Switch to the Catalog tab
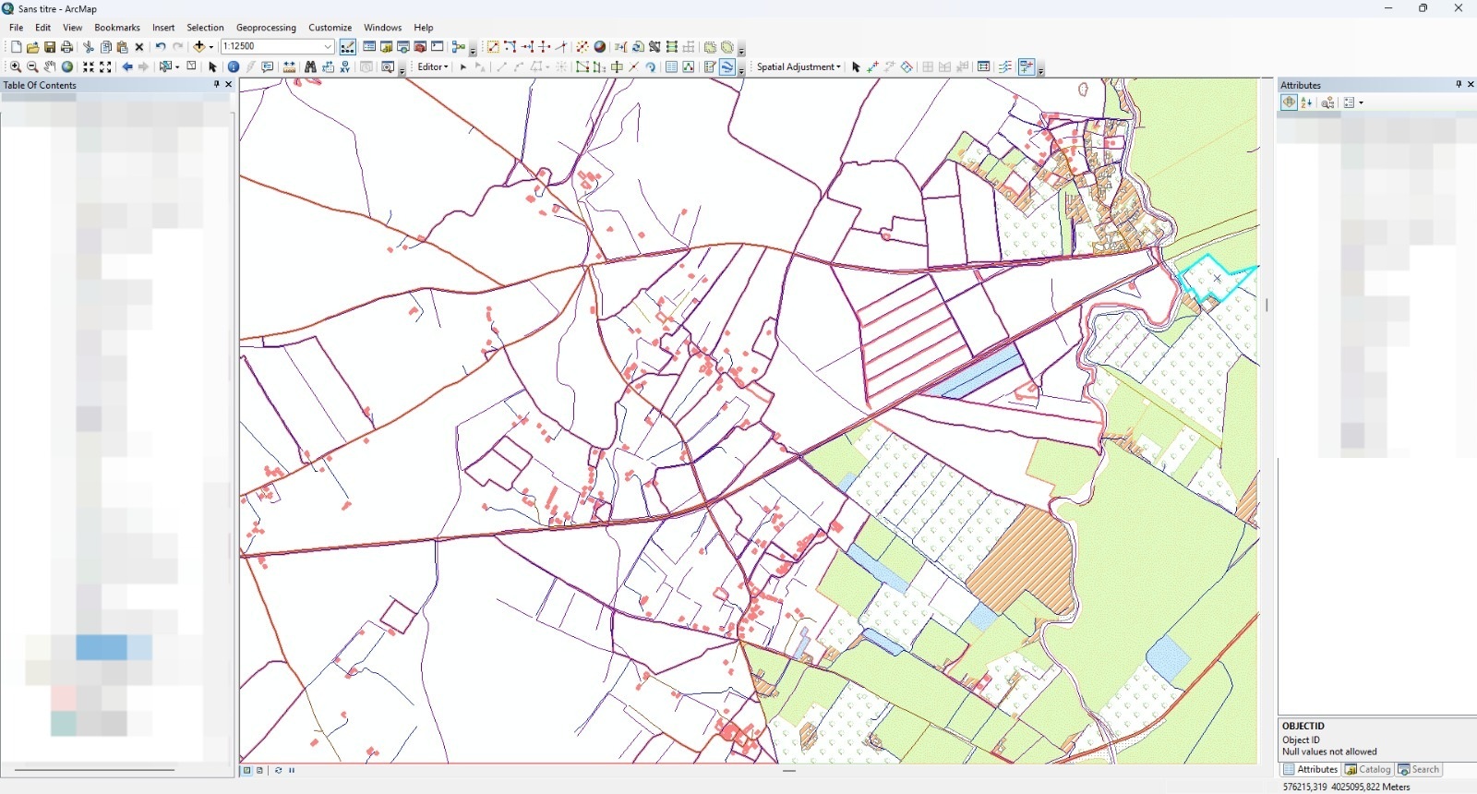Screen dimensions: 1477x794 pyautogui.click(x=1368, y=769)
